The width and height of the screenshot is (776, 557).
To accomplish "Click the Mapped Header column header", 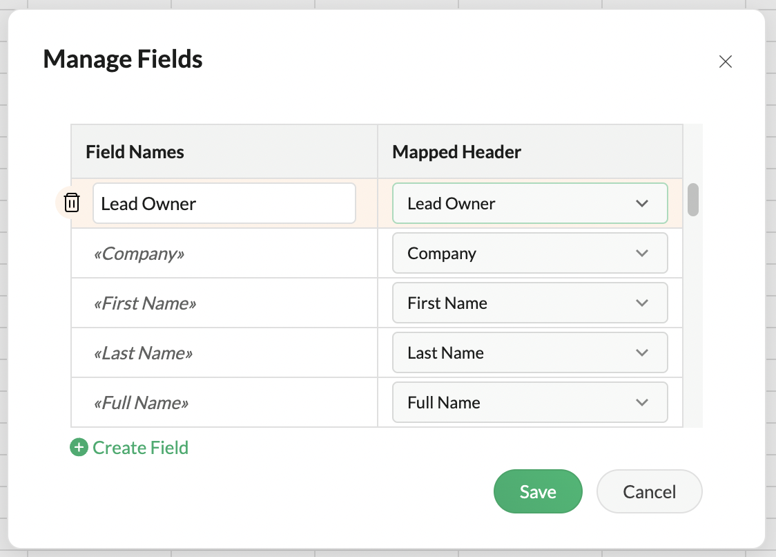I will [x=456, y=152].
